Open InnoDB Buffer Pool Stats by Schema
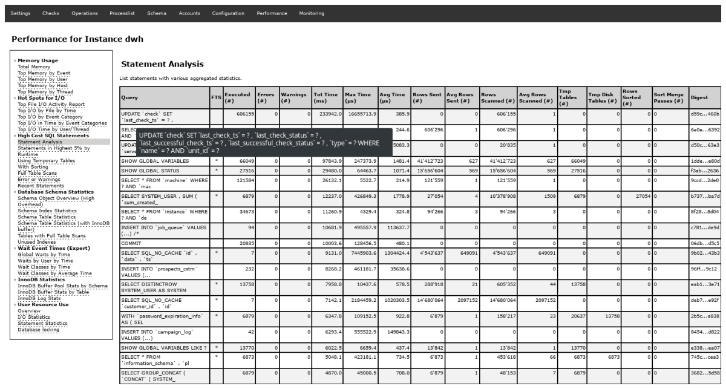 click(62, 285)
